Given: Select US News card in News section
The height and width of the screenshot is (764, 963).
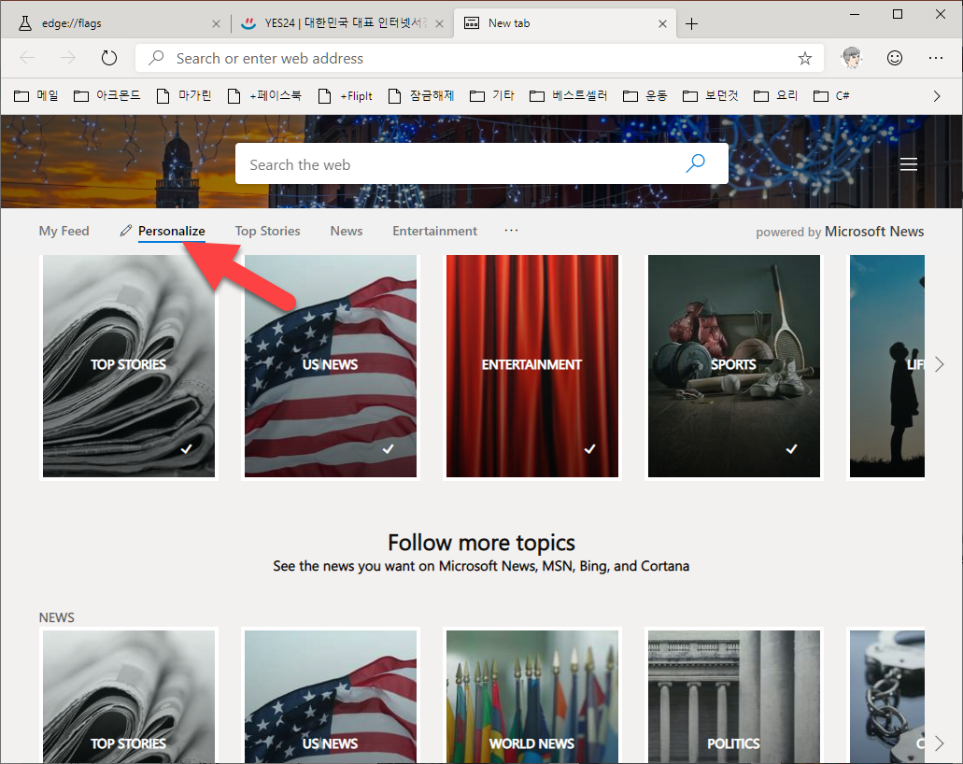Looking at the screenshot, I should coord(331,697).
